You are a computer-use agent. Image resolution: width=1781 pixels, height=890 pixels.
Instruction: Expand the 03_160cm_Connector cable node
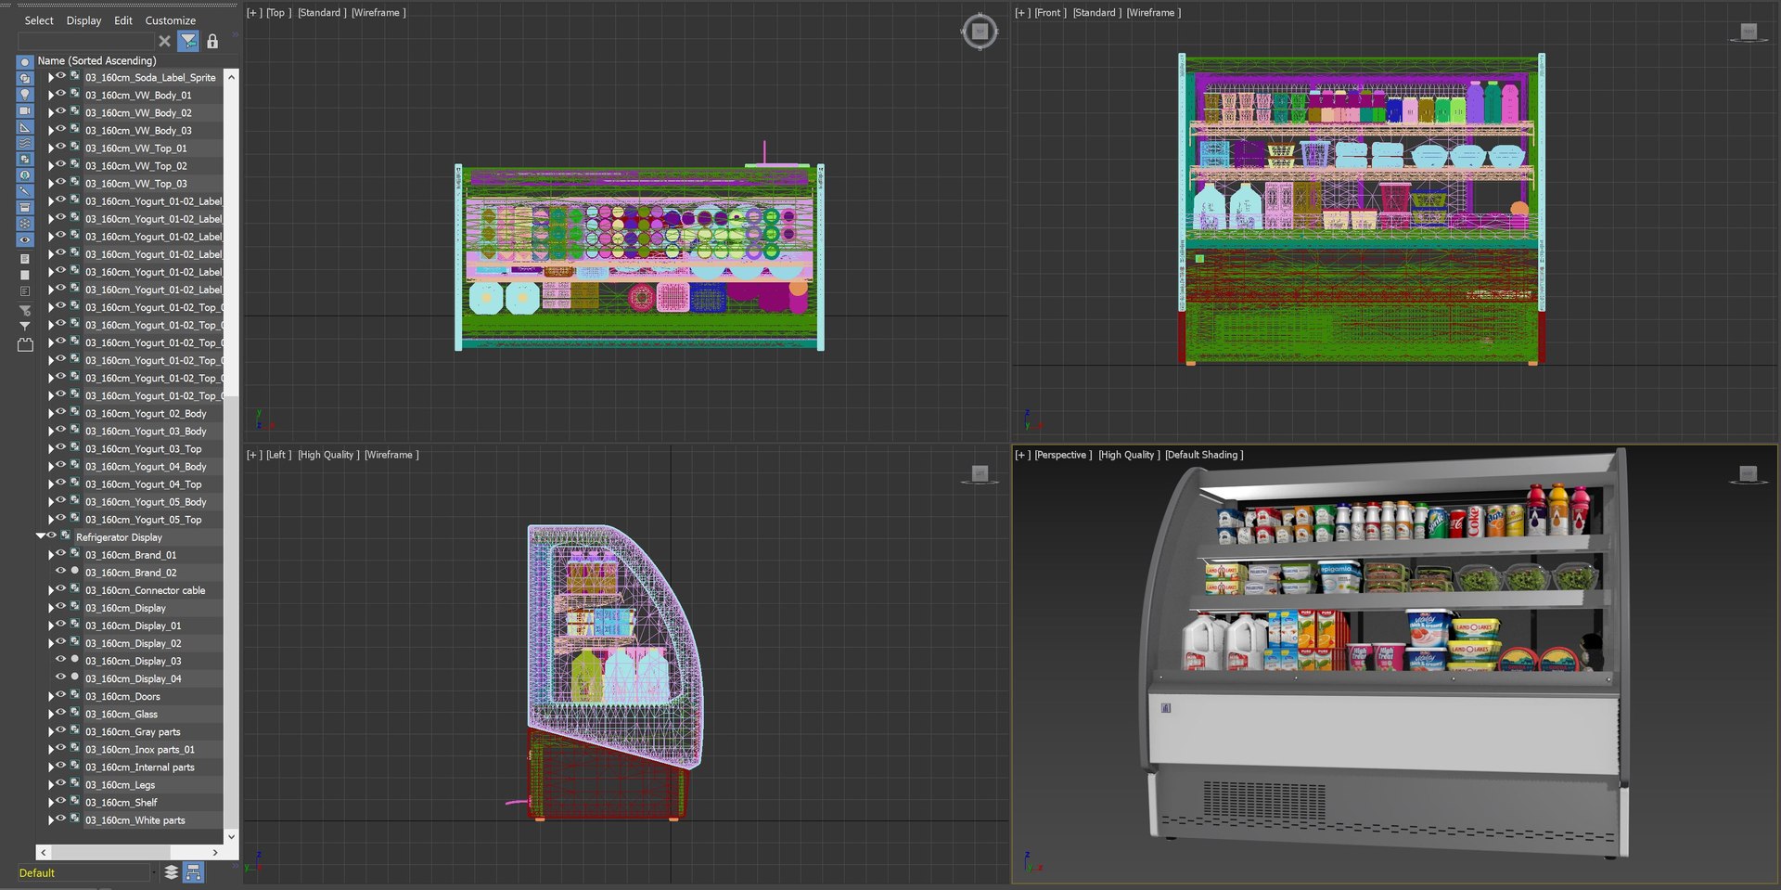51,590
